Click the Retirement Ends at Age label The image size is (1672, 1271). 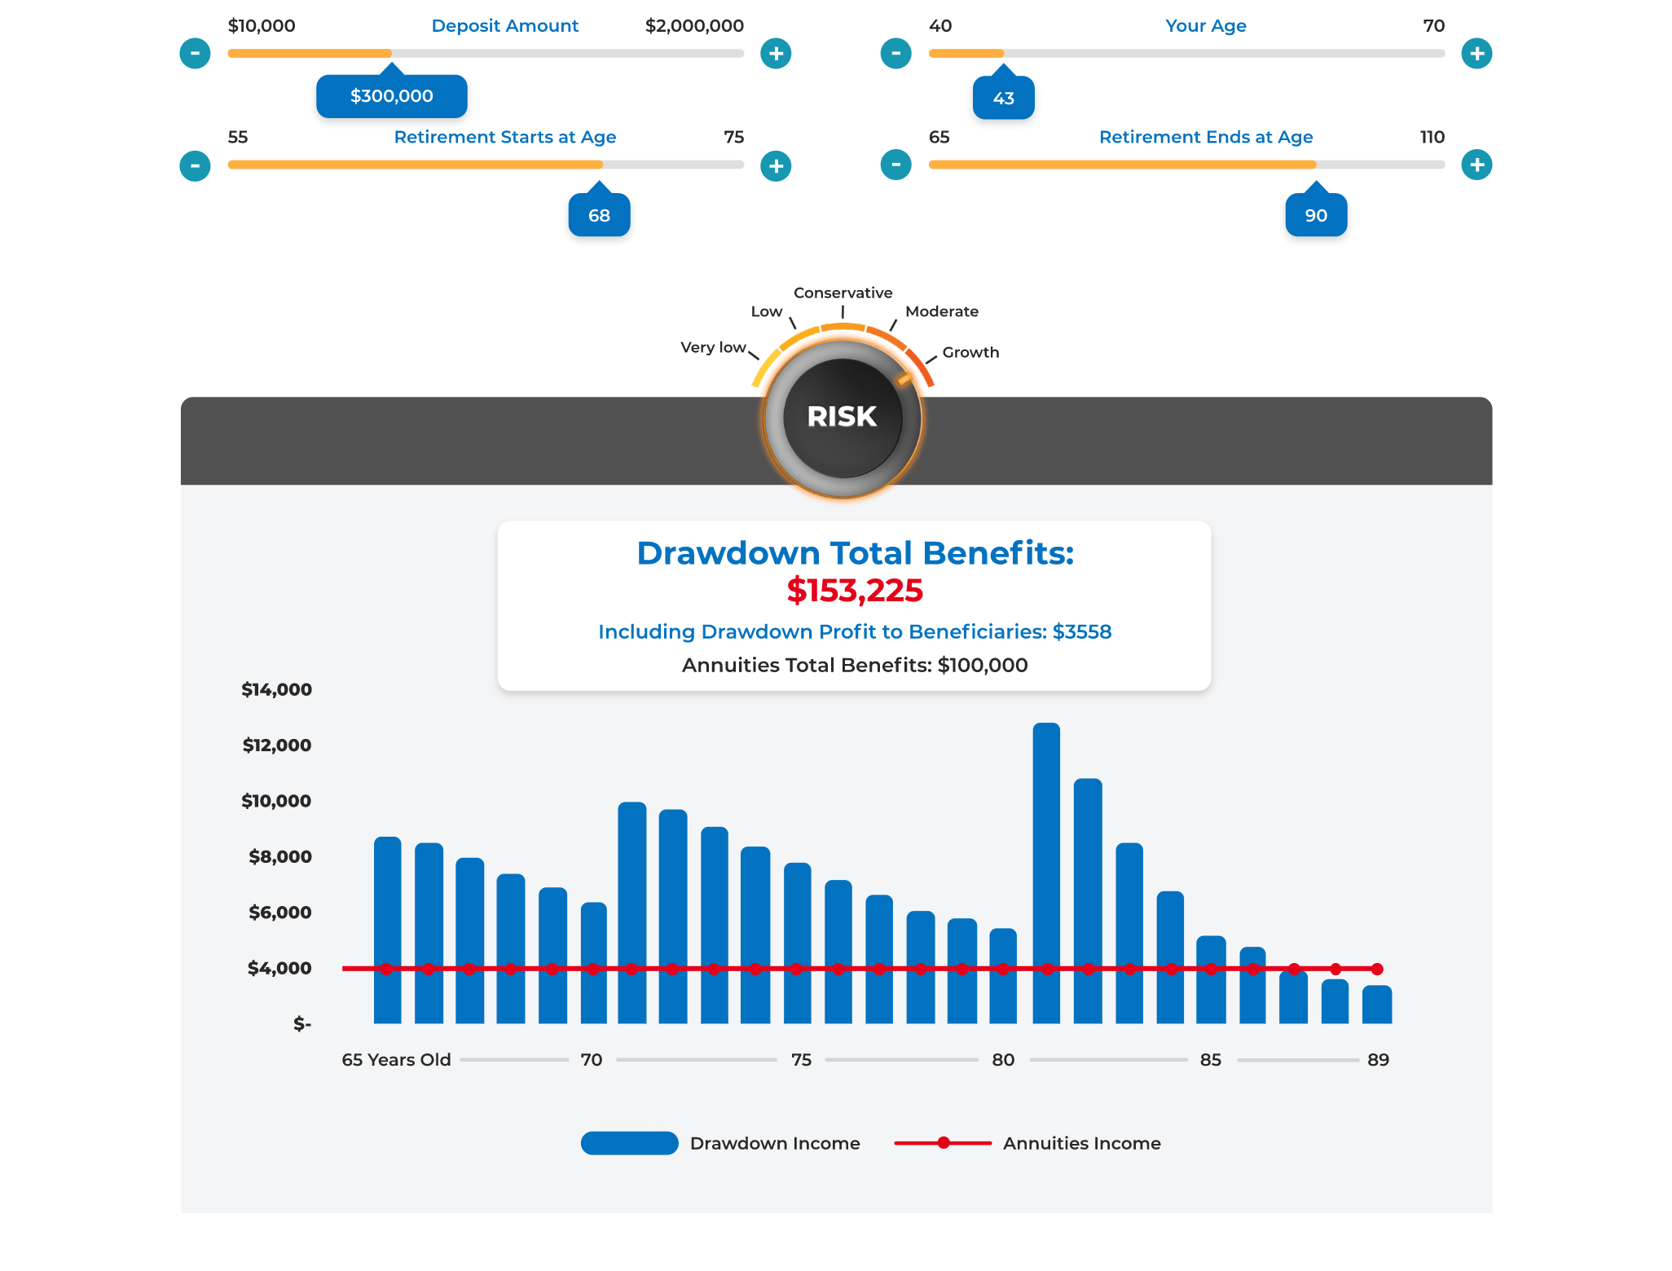(1206, 137)
